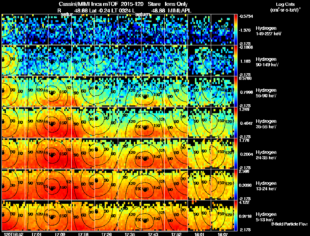Screen dimensions: 310x236
Task: Click the 1.163 color scale value
Action: 245,61
